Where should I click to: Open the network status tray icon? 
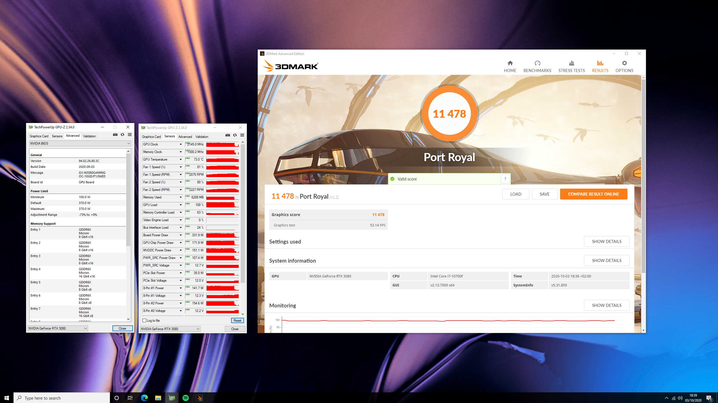click(673, 398)
